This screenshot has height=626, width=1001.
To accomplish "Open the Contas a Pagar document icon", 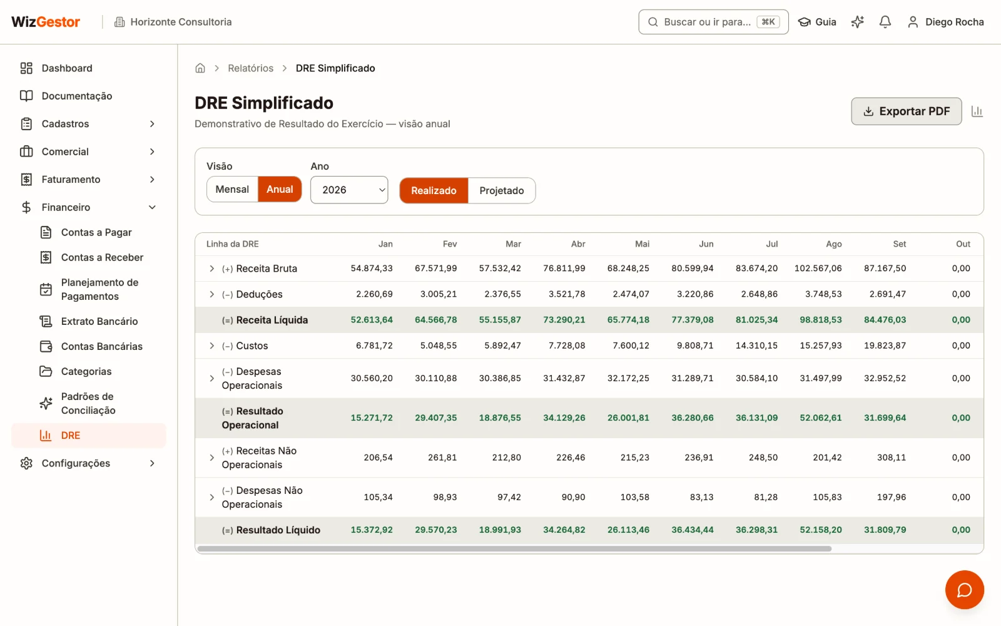I will pos(46,232).
